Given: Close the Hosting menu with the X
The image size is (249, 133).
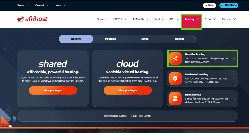Looking at the screenshot, I should (198, 19).
